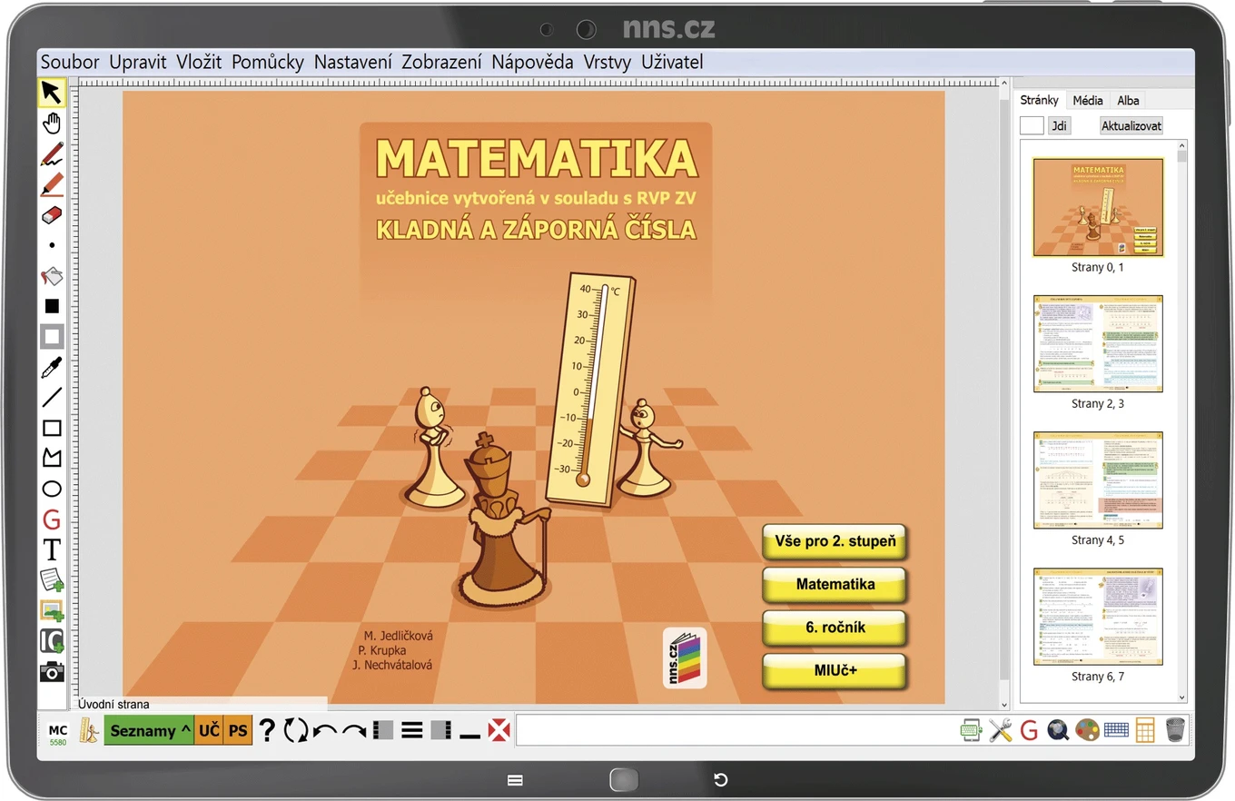1235x801 pixels.
Task: Expand the Seznamy list
Action: pyautogui.click(x=150, y=730)
